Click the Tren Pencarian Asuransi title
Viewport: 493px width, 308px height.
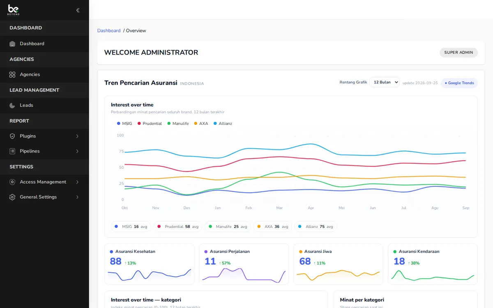pyautogui.click(x=141, y=83)
